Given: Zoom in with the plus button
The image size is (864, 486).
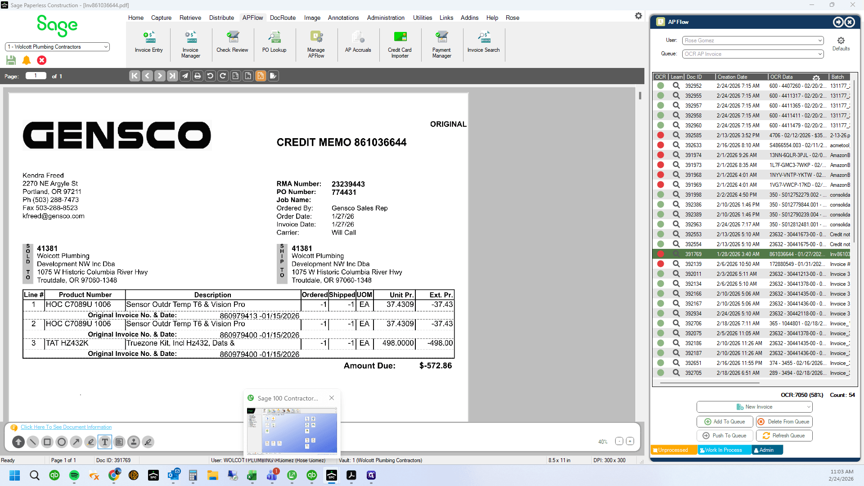Looking at the screenshot, I should pos(630,441).
